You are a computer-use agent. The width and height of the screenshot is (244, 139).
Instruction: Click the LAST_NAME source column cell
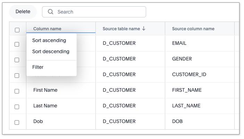[x=200, y=106]
